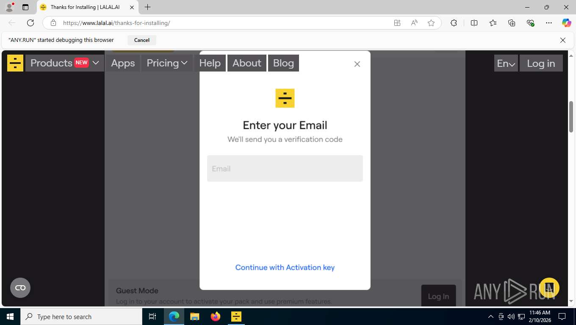Open the En language selector
This screenshot has height=325, width=576.
tap(506, 63)
